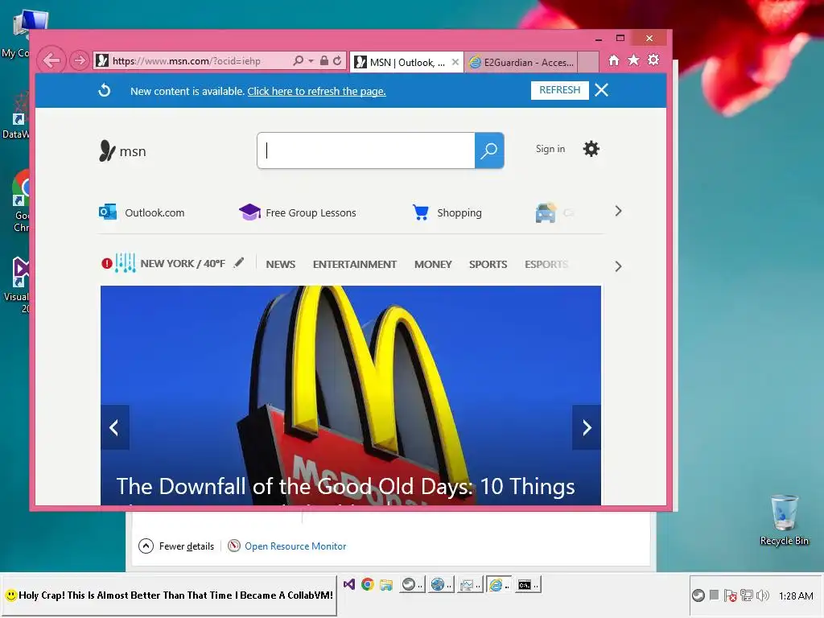
Task: Open the Outlook.com shortcut
Action: click(142, 212)
